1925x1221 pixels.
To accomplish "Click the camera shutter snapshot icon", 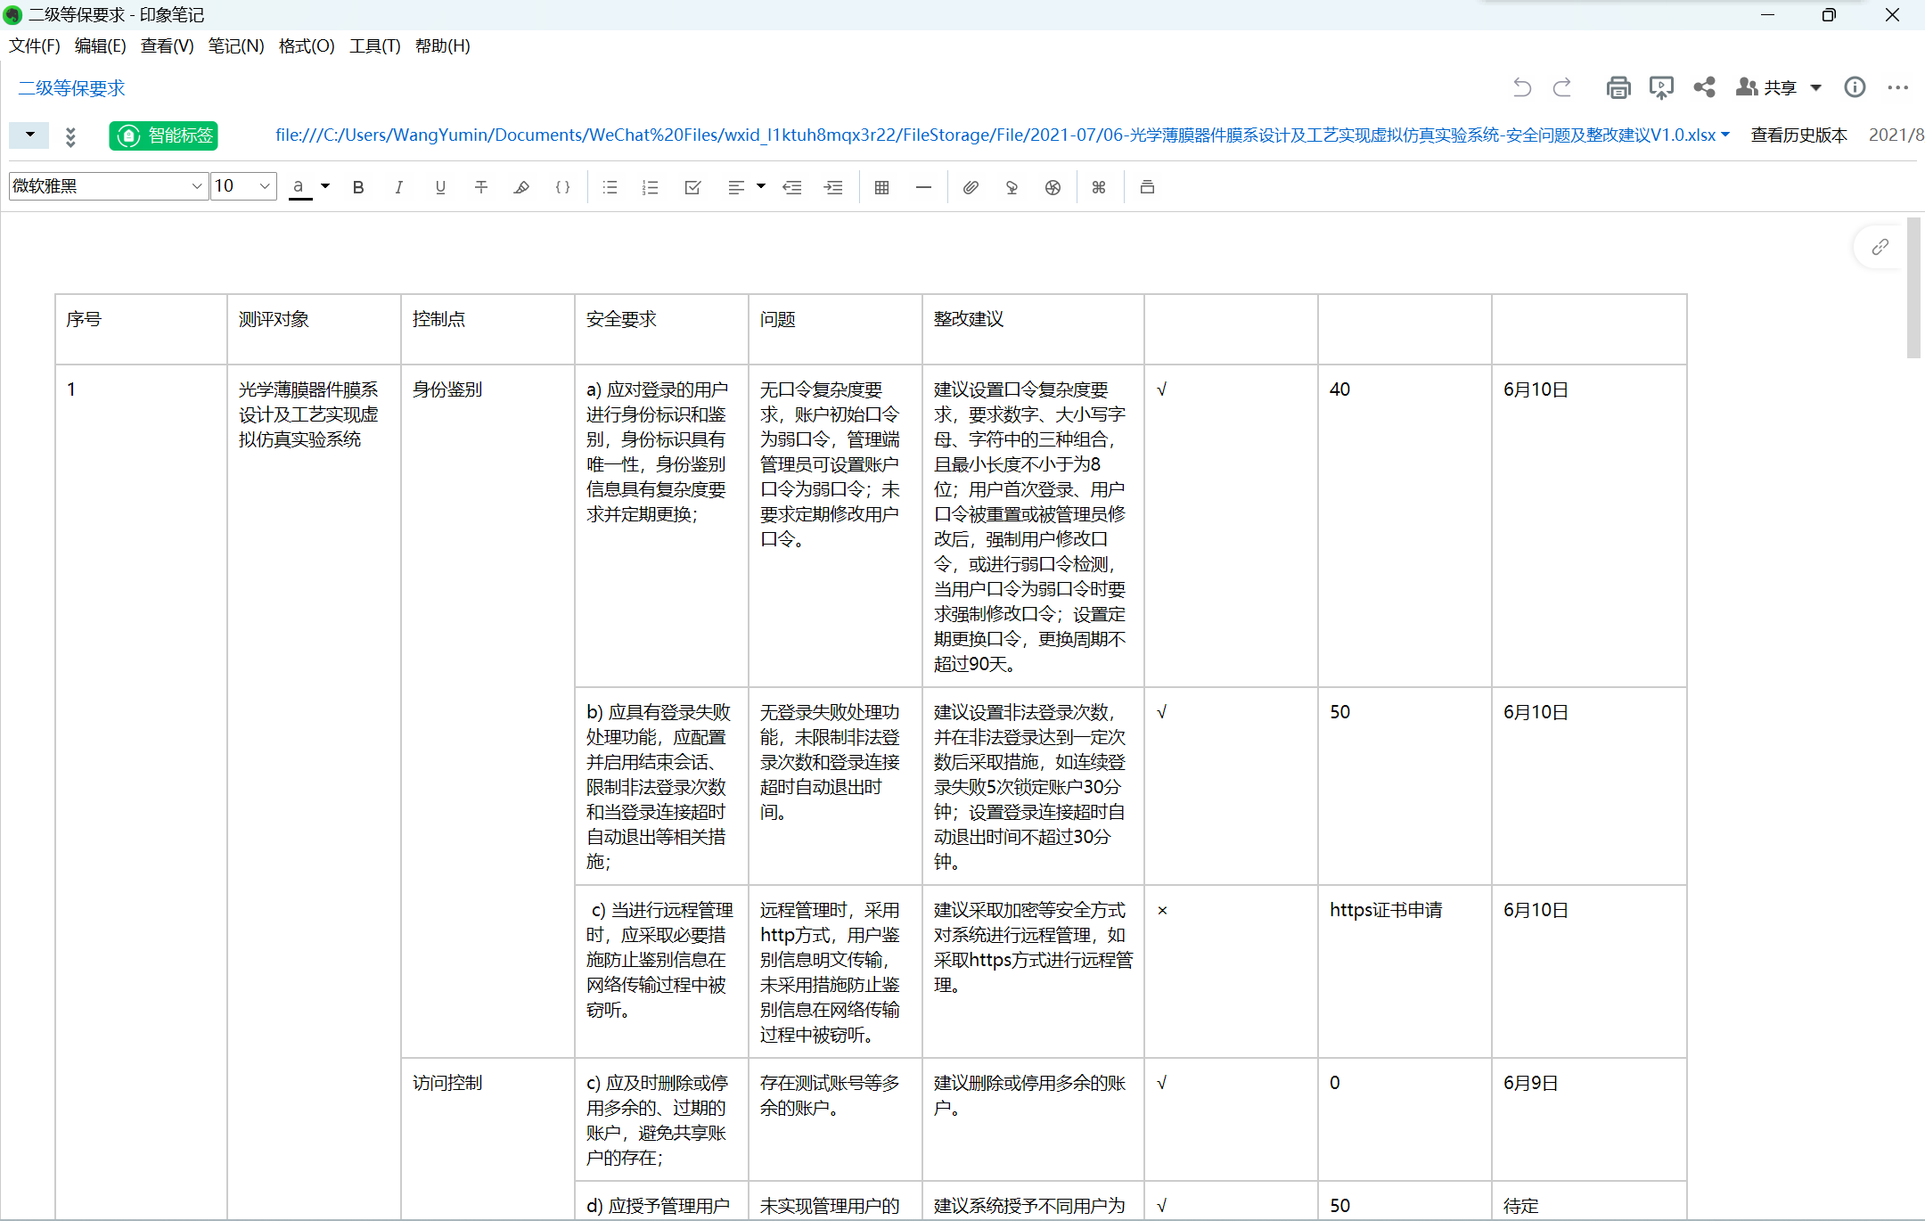I will click(x=1053, y=187).
